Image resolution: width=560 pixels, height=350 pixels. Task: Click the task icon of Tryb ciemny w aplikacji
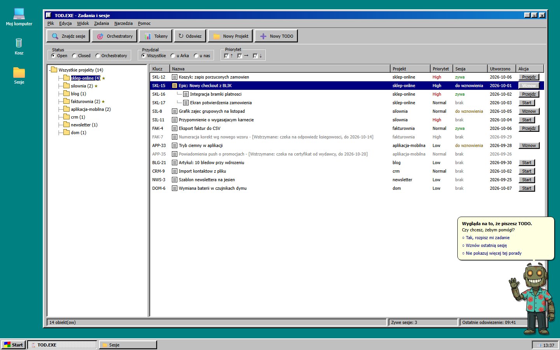coord(175,145)
